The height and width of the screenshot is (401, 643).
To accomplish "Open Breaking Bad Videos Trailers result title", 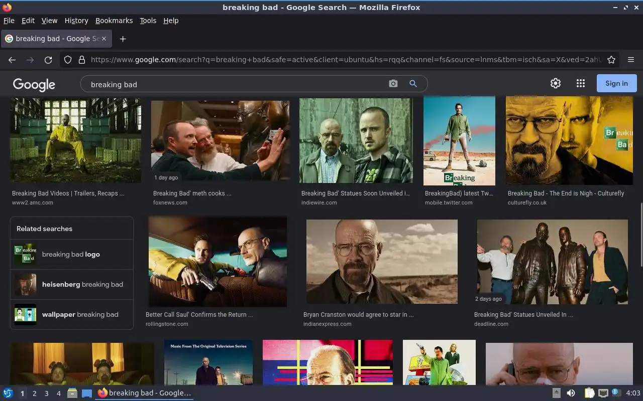I will pos(68,193).
